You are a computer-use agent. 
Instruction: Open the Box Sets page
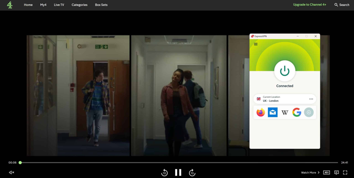(101, 5)
